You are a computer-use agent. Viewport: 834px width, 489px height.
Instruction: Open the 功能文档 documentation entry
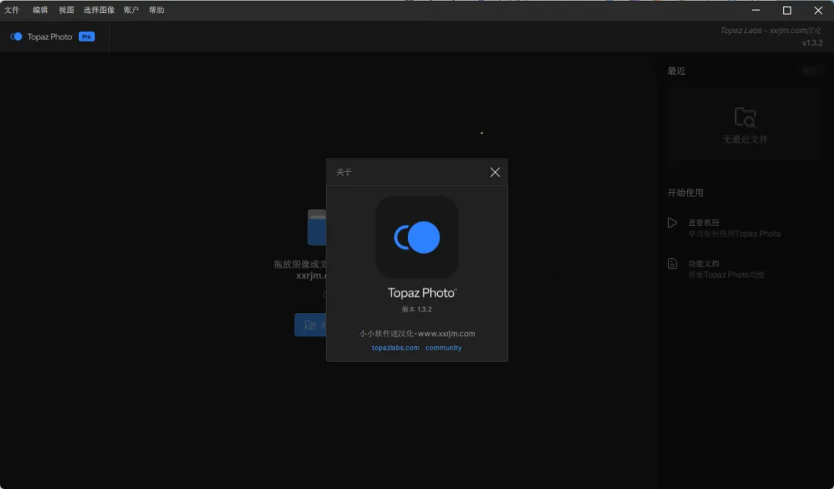(716, 269)
